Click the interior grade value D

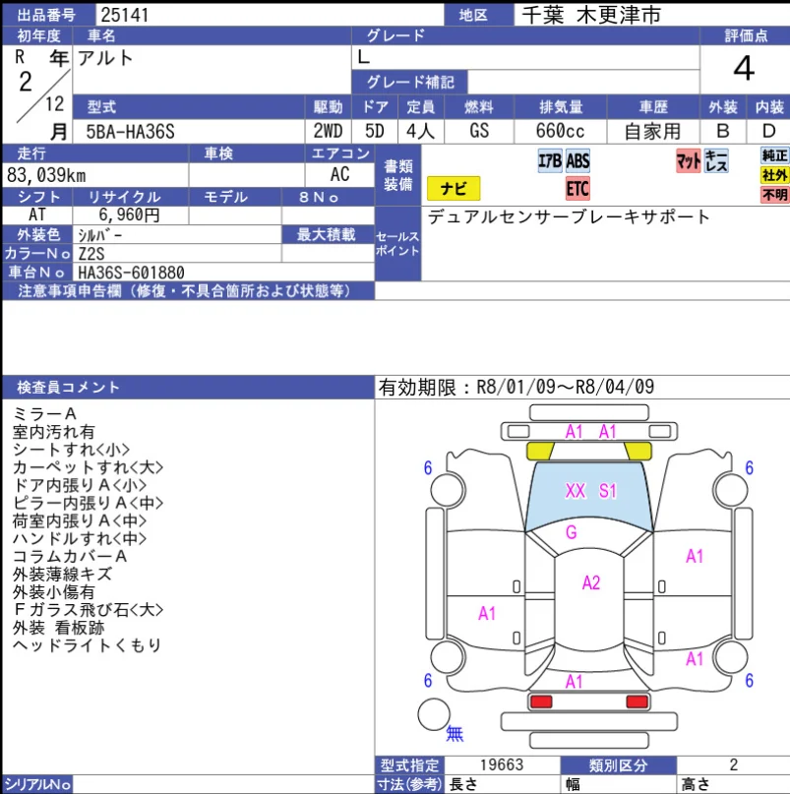pyautogui.click(x=768, y=131)
